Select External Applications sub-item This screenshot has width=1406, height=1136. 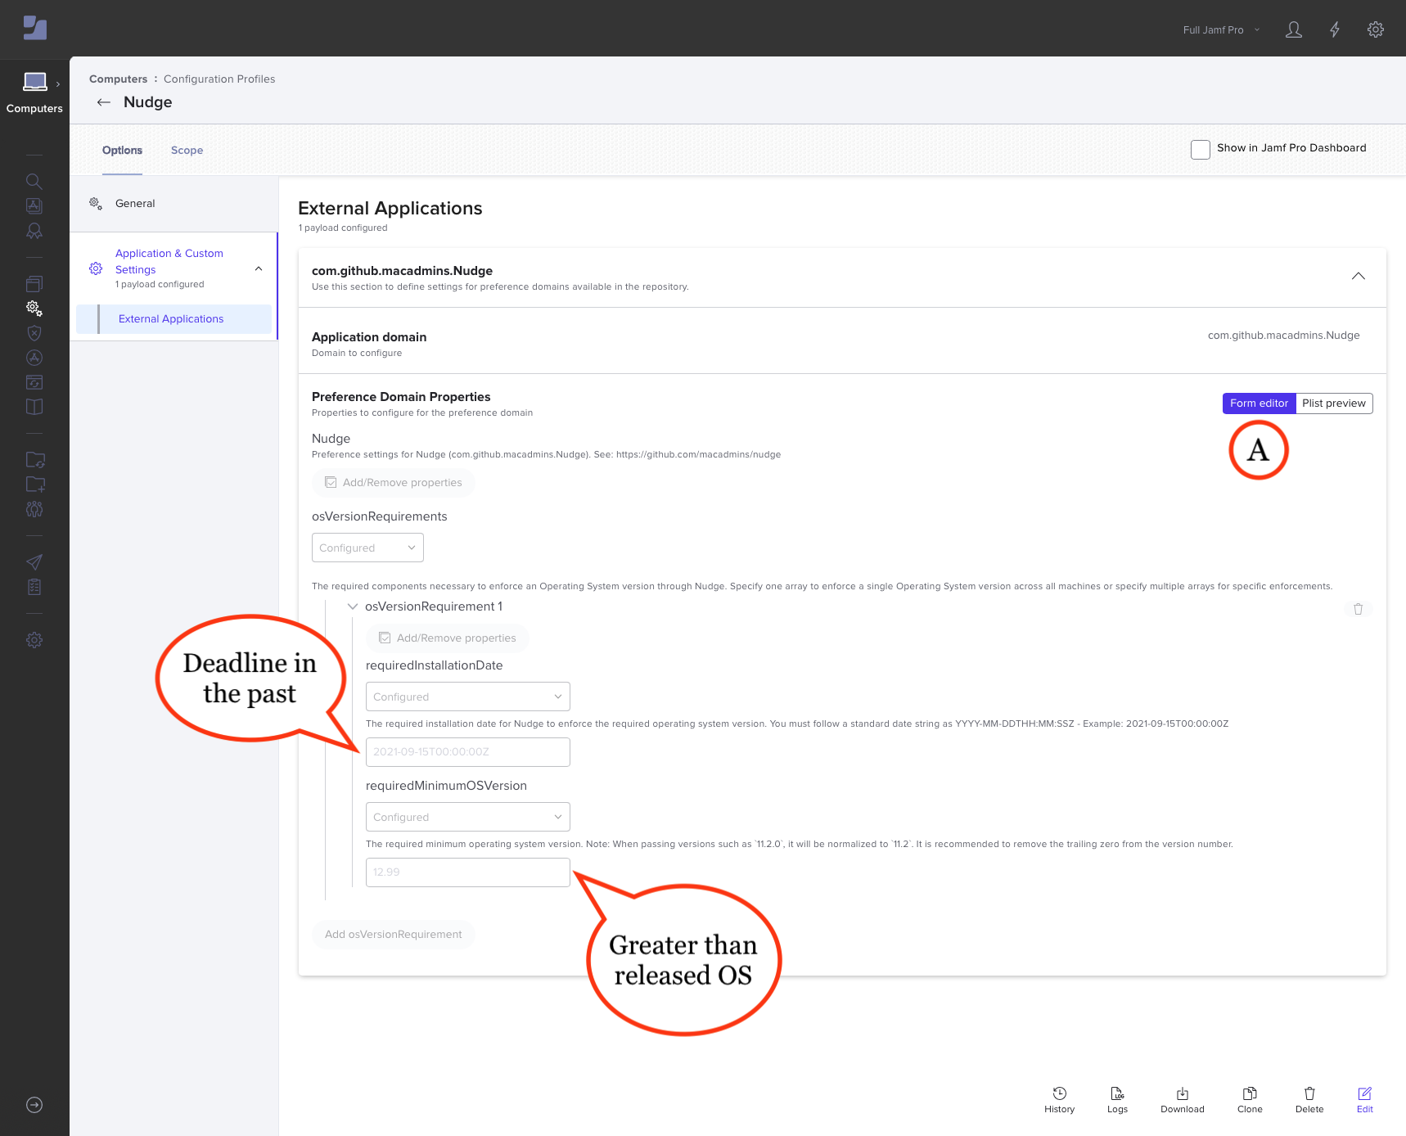173,319
